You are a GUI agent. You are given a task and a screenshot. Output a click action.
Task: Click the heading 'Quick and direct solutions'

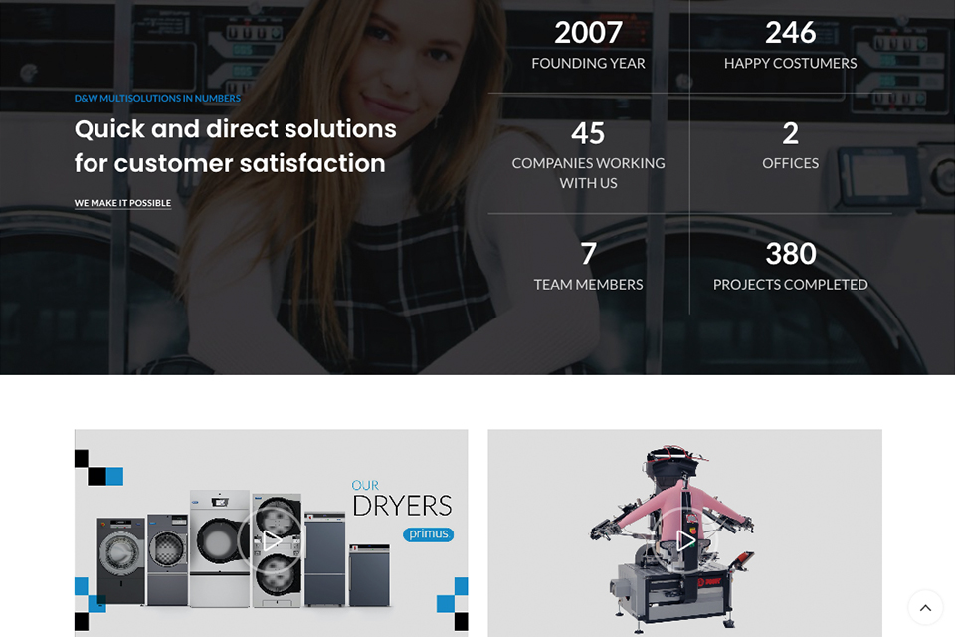235,129
